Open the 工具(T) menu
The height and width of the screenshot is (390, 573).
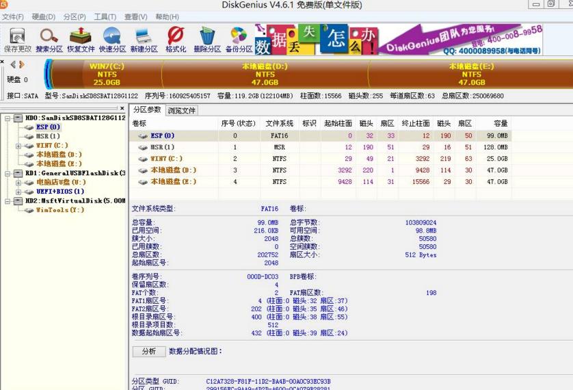(105, 17)
